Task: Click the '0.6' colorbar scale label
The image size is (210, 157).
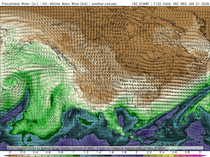Action: tap(48, 152)
